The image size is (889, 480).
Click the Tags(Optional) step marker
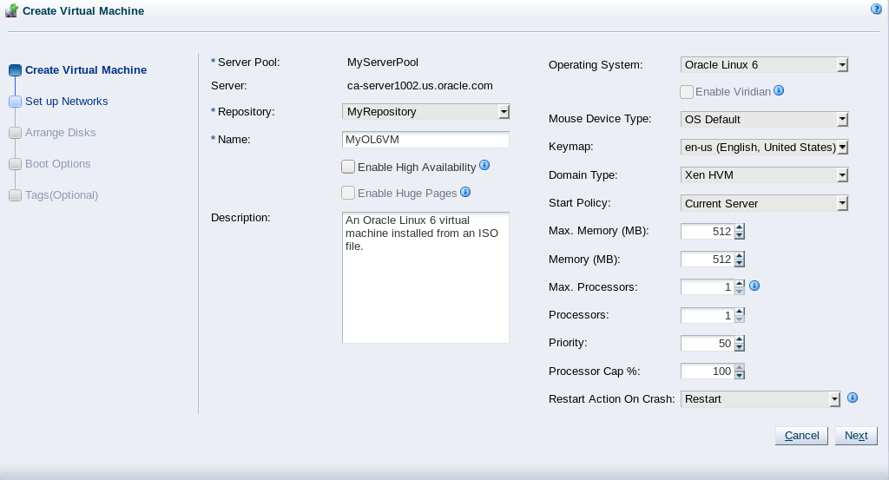[x=16, y=195]
